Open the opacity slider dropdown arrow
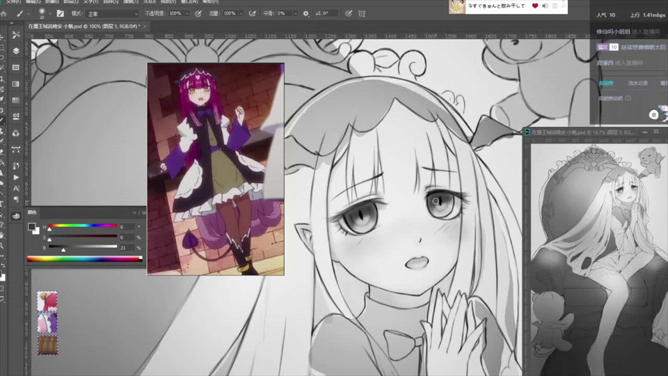668x376 pixels. [187, 14]
